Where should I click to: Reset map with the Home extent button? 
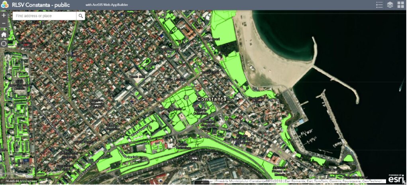click(4, 34)
